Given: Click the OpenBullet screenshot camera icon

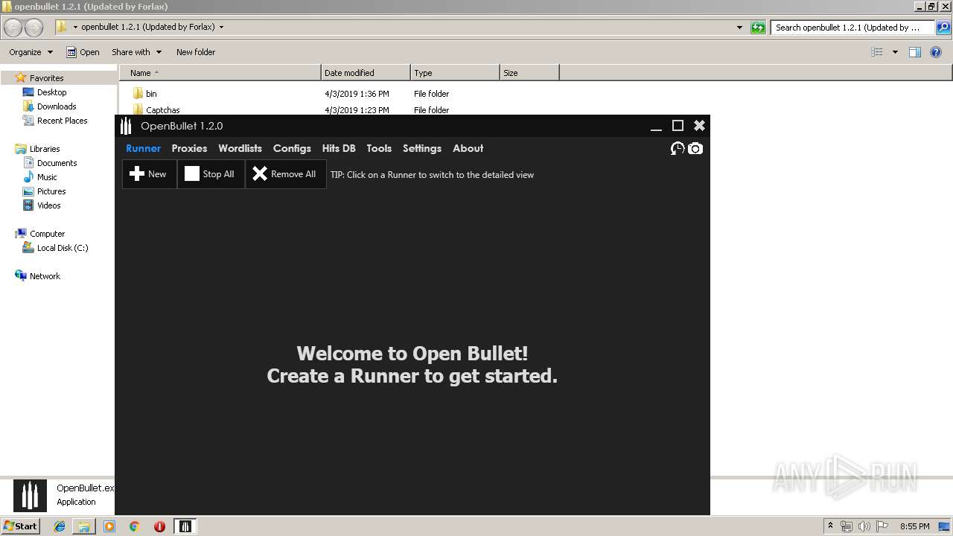Looking at the screenshot, I should pos(695,148).
